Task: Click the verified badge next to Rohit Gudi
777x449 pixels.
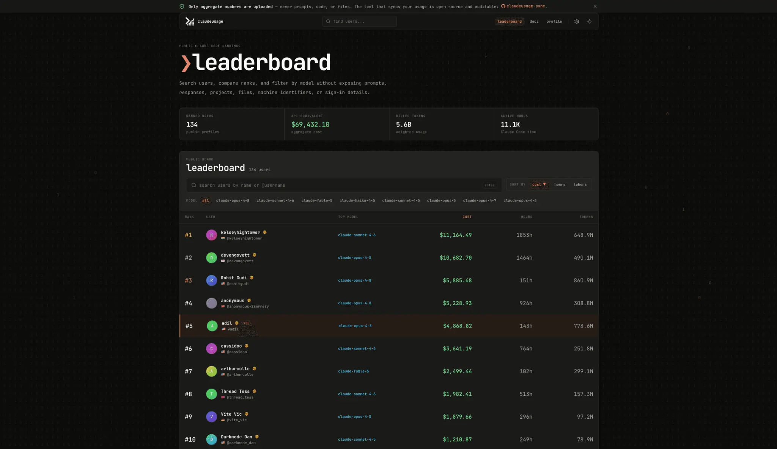Action: click(252, 278)
